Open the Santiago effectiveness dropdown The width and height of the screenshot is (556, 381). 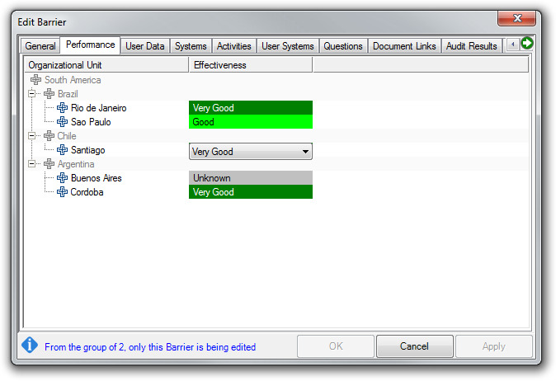point(305,152)
